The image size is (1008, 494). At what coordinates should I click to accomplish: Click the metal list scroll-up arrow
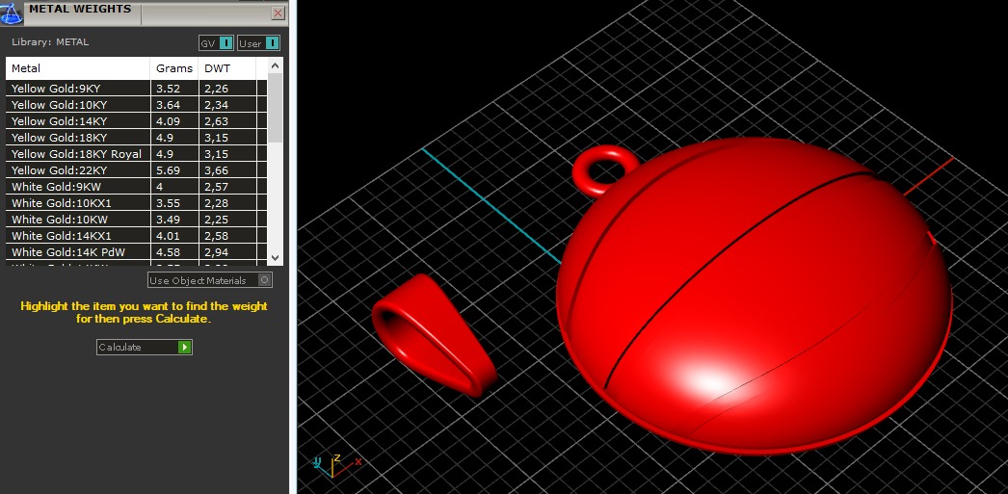[x=276, y=65]
